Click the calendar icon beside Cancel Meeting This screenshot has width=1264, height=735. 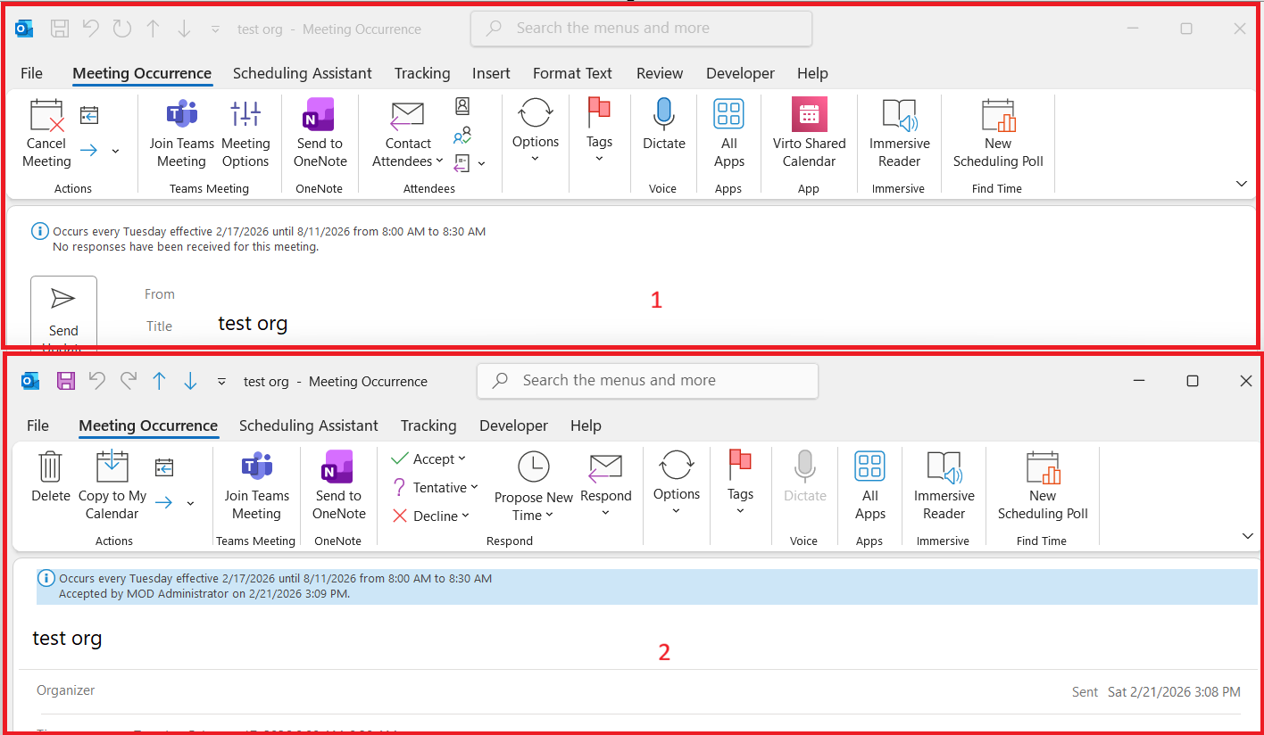(x=89, y=115)
